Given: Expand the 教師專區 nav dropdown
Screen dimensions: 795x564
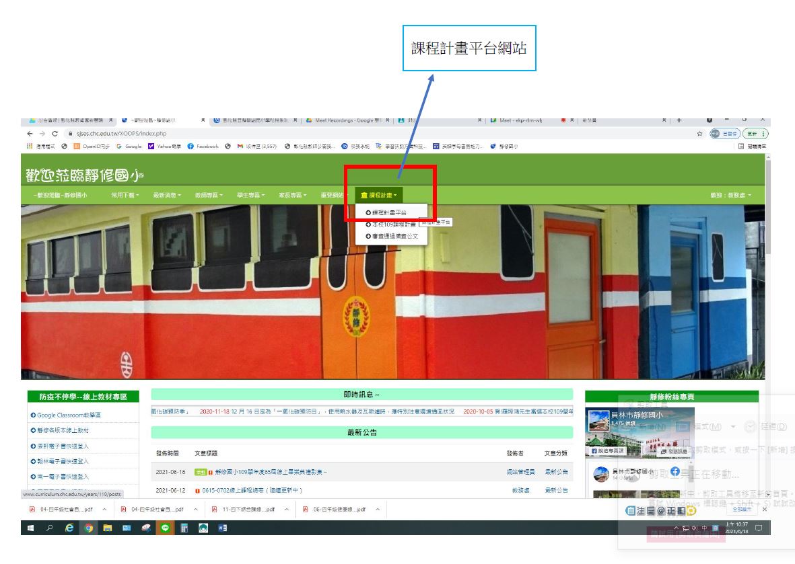Looking at the screenshot, I should click(209, 195).
